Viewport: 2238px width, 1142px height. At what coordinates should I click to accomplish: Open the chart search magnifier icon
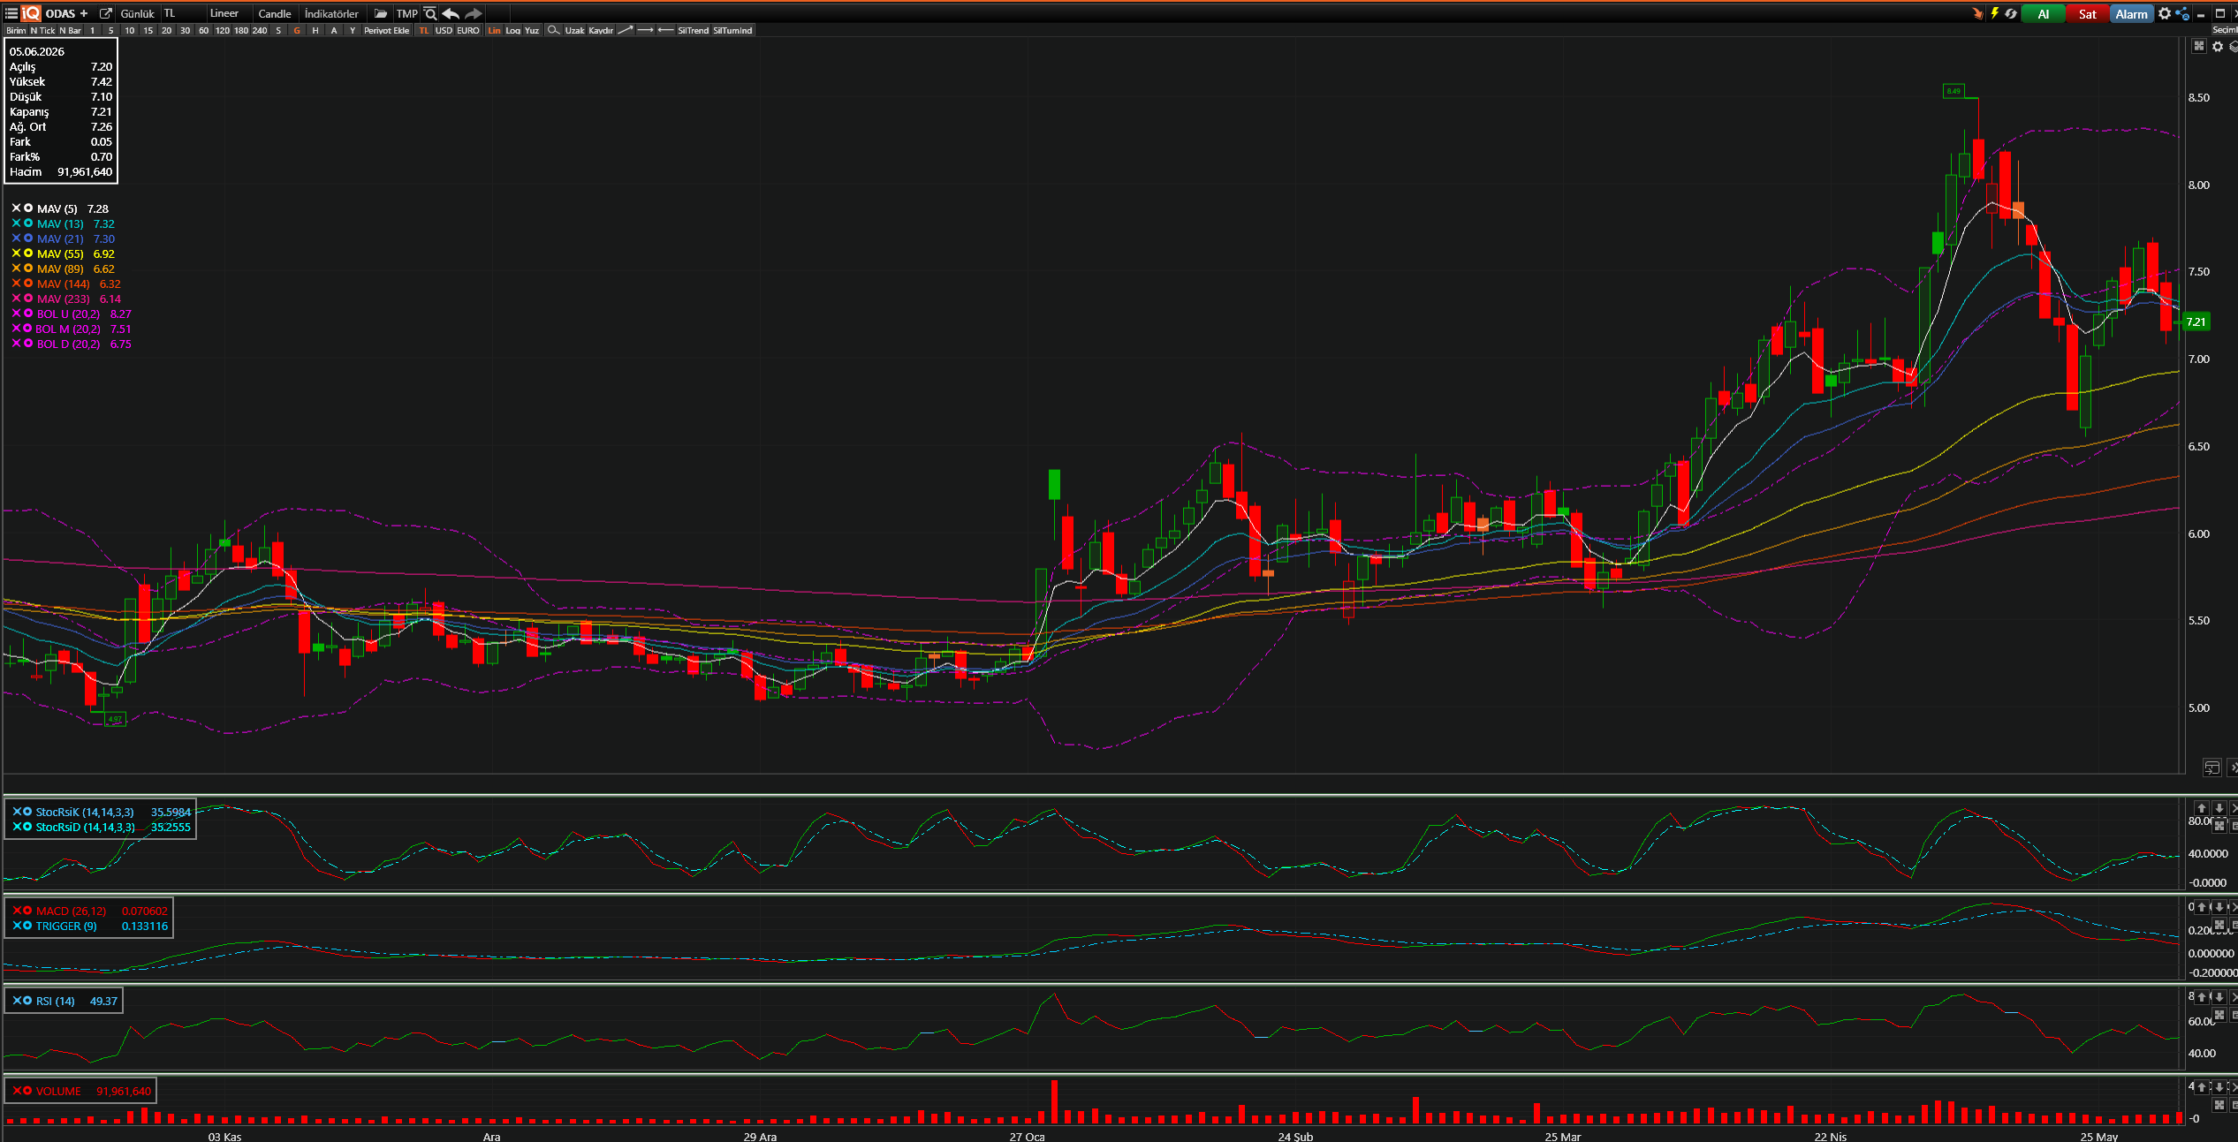pyautogui.click(x=430, y=13)
